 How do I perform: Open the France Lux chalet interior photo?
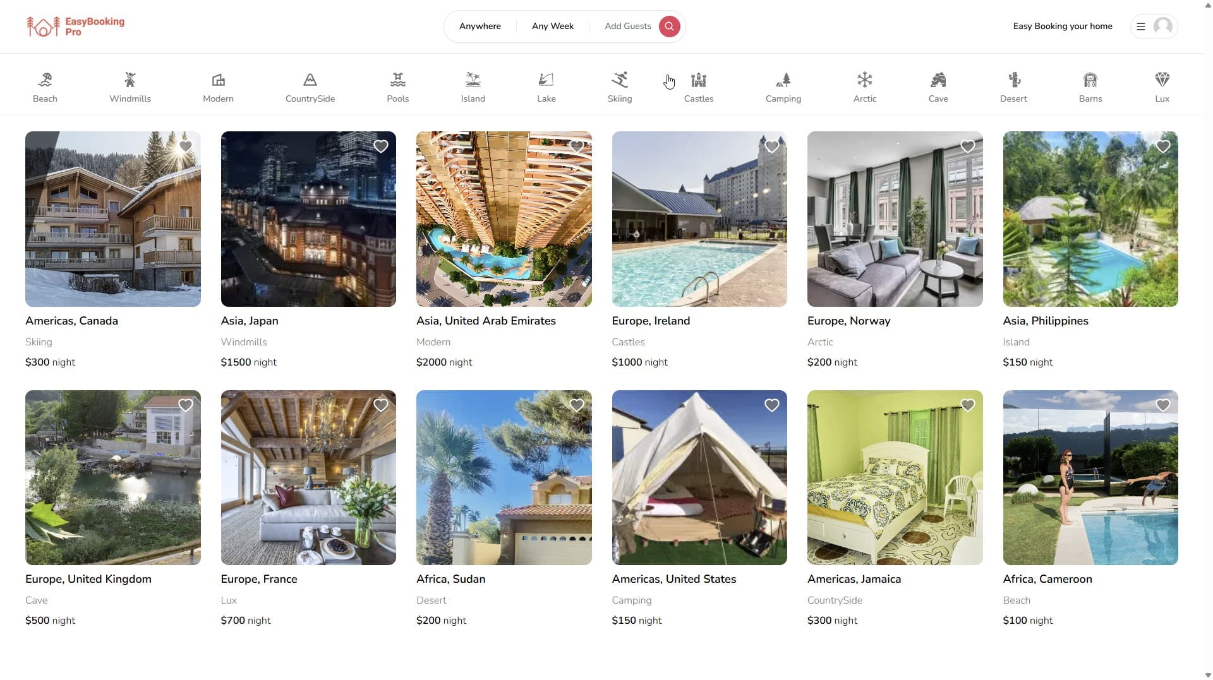308,477
